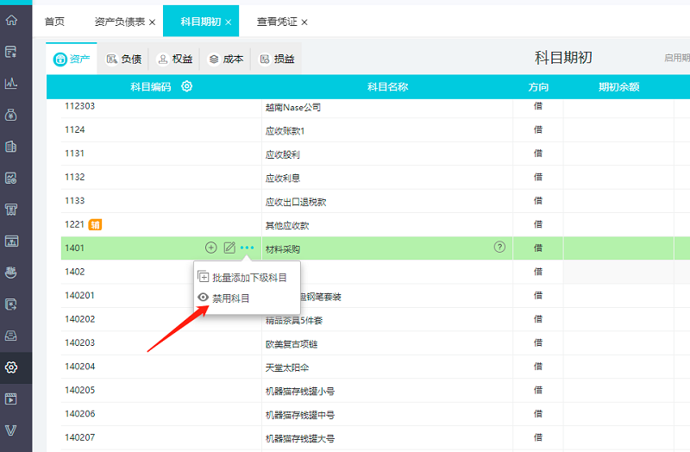Image resolution: width=690 pixels, height=452 pixels.
Task: Close the 资产负债表 tab
Action: pyautogui.click(x=153, y=22)
